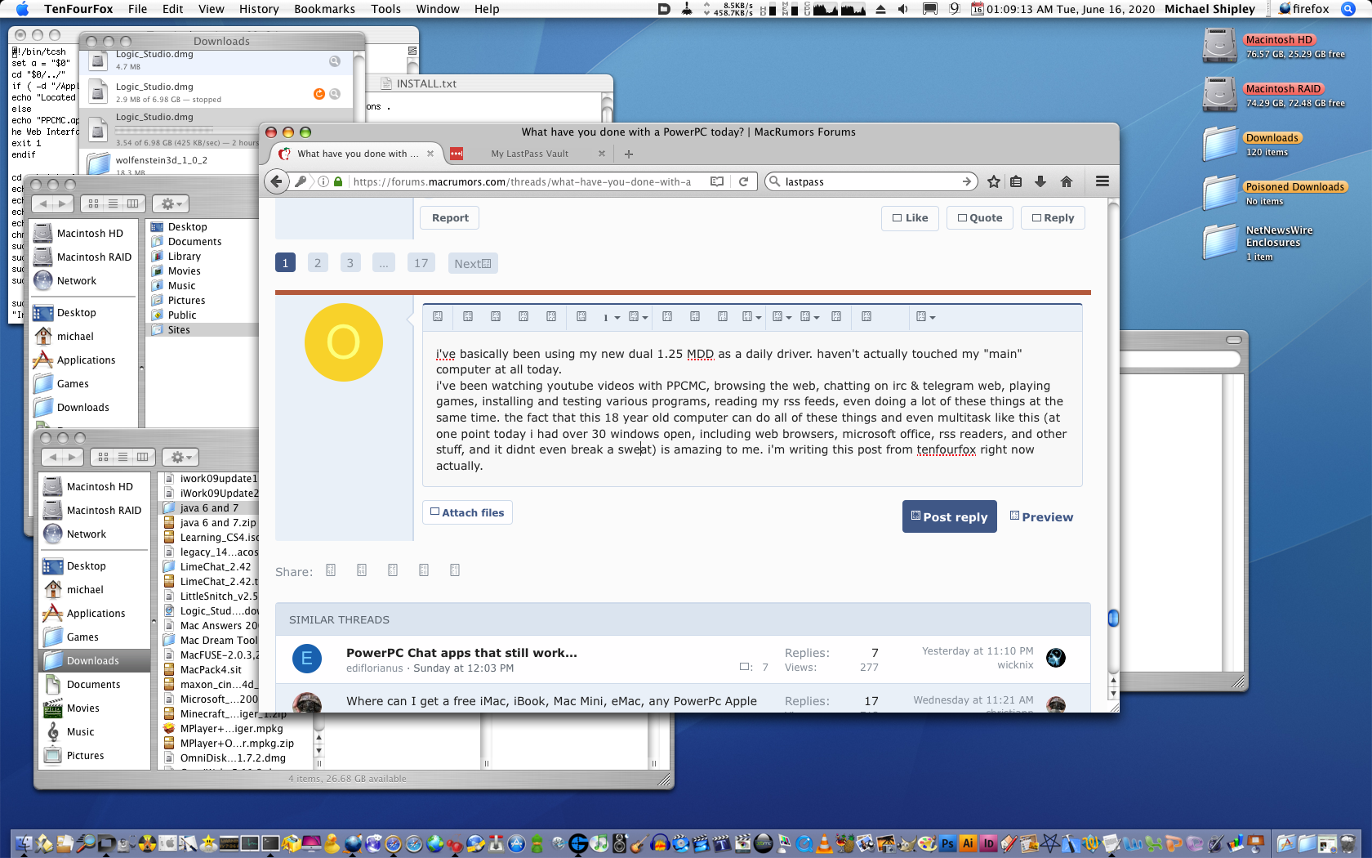Open downloads arrow icon in browser toolbar
Image resolution: width=1372 pixels, height=858 pixels.
point(1040,181)
